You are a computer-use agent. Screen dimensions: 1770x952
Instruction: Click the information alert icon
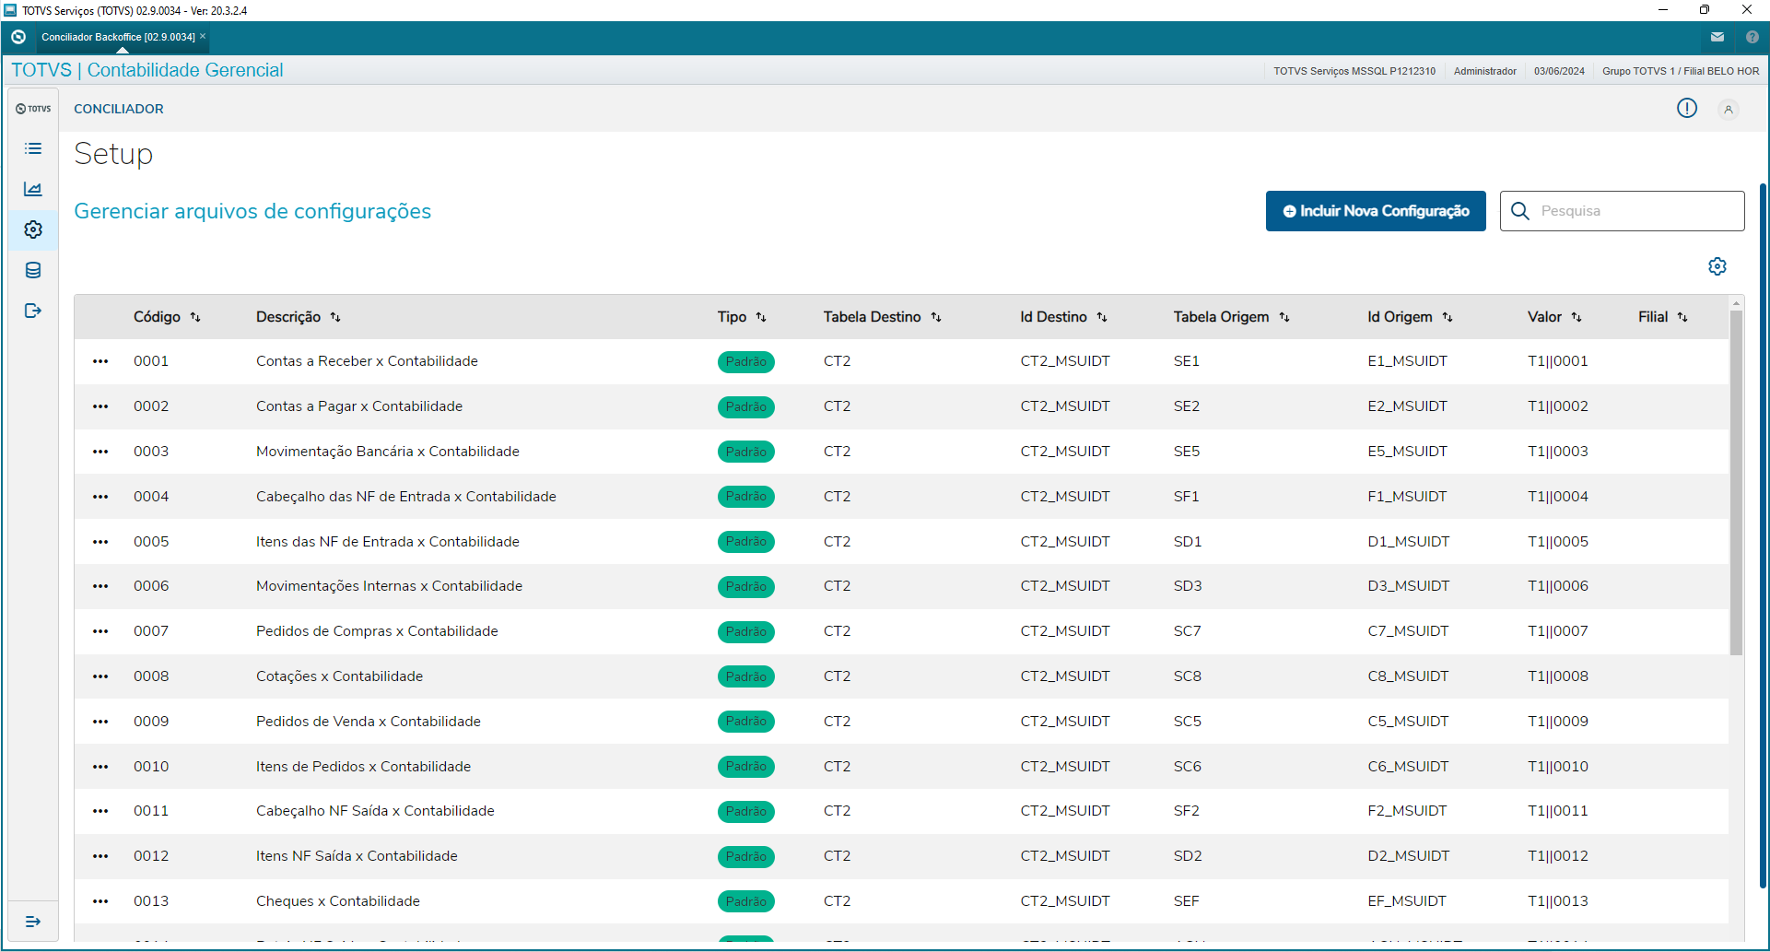click(x=1687, y=109)
